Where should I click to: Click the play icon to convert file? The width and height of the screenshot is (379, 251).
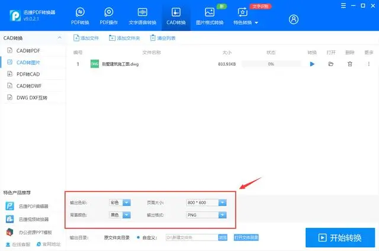tap(312, 64)
